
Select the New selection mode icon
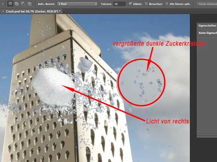pyautogui.click(x=10, y=4)
